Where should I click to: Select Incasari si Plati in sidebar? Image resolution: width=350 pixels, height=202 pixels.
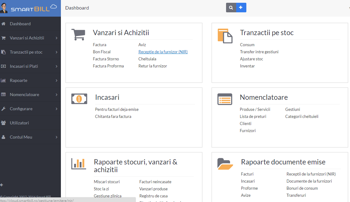tap(30, 66)
